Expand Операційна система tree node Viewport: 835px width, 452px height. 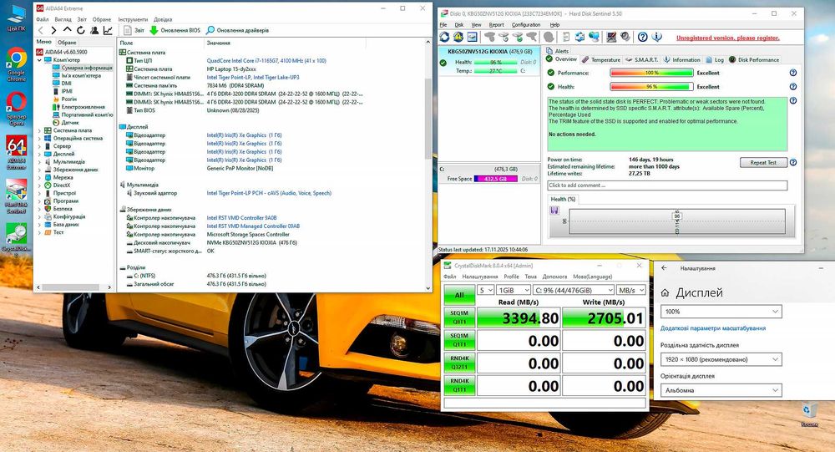[x=39, y=139]
